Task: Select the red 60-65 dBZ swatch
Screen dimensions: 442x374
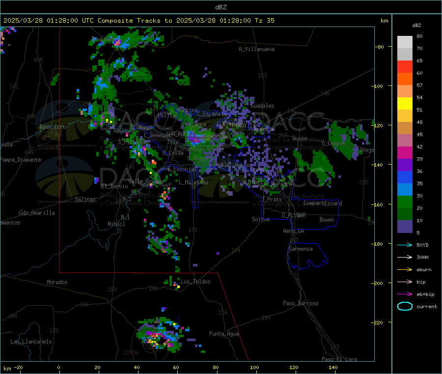Action: point(405,66)
